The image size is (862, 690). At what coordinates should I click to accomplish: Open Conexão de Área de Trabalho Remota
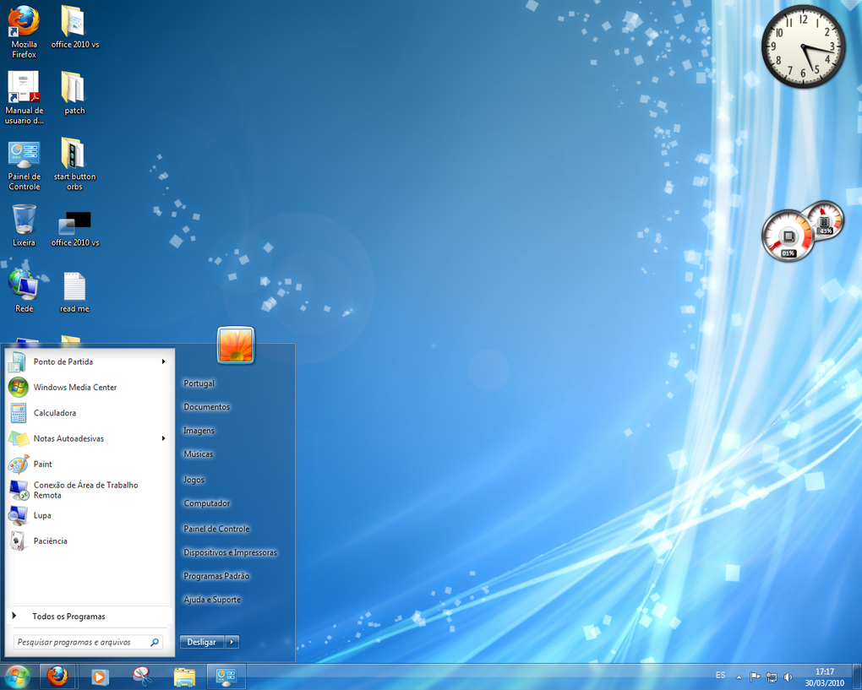(x=90, y=490)
